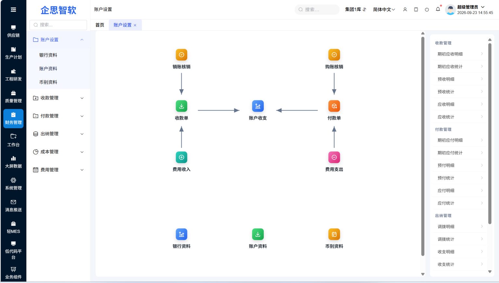Open the 应付明细 report link
This screenshot has height=283, width=499.
pos(460,191)
